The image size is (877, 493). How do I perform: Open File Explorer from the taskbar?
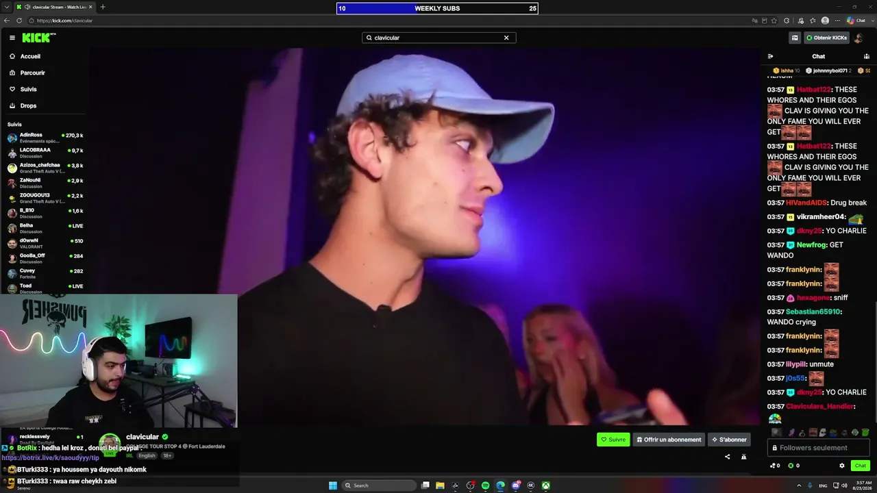[x=440, y=485]
